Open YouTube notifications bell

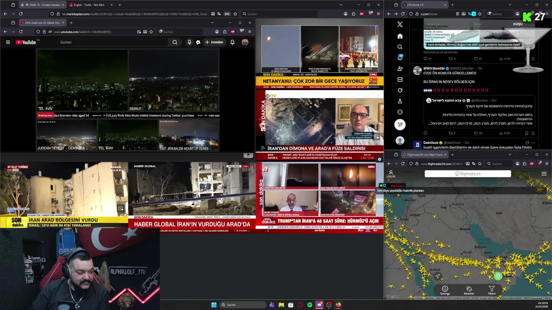pos(232,42)
